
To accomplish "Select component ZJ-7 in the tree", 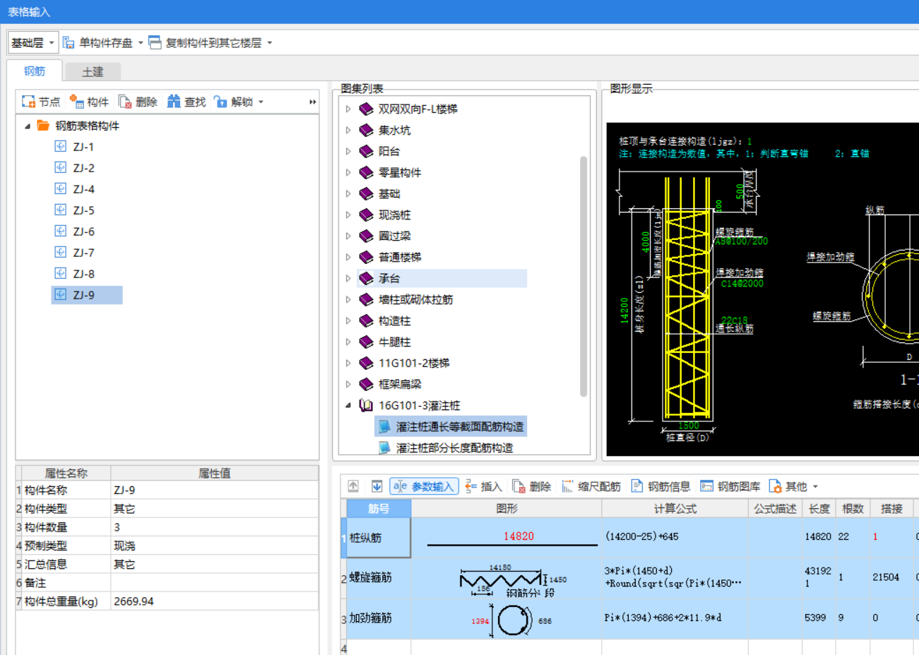I will [x=83, y=253].
